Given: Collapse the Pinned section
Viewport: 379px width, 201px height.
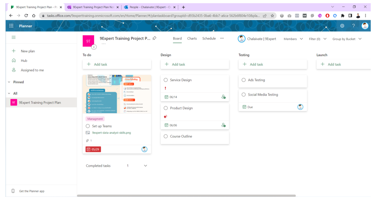Looking at the screenshot, I should [9, 82].
